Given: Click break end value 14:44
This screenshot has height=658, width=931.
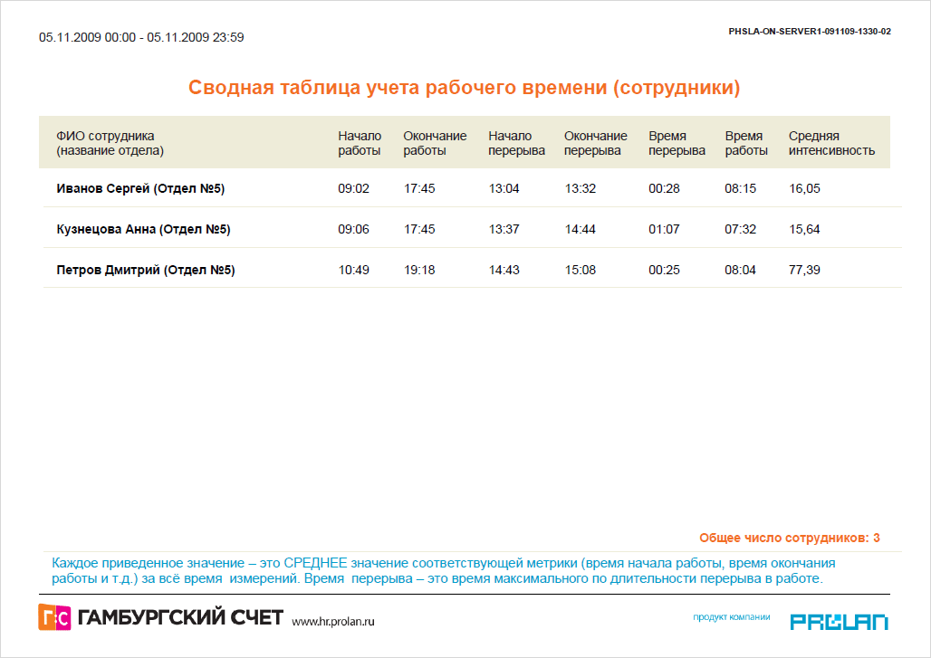Looking at the screenshot, I should [x=581, y=229].
